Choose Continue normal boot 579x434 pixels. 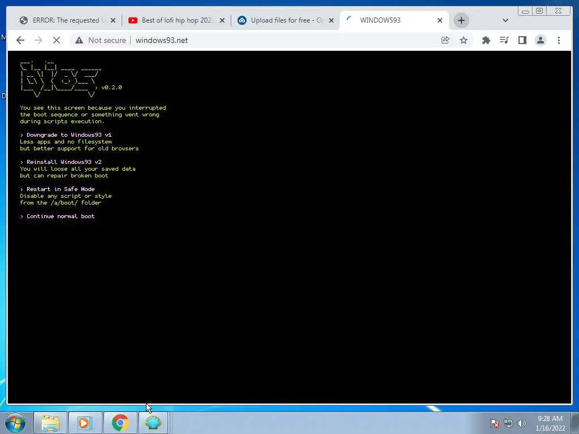tap(58, 216)
